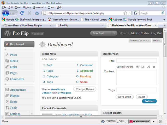Open the 0 Widgets link
The width and height of the screenshot is (167, 125).
(x=64, y=93)
